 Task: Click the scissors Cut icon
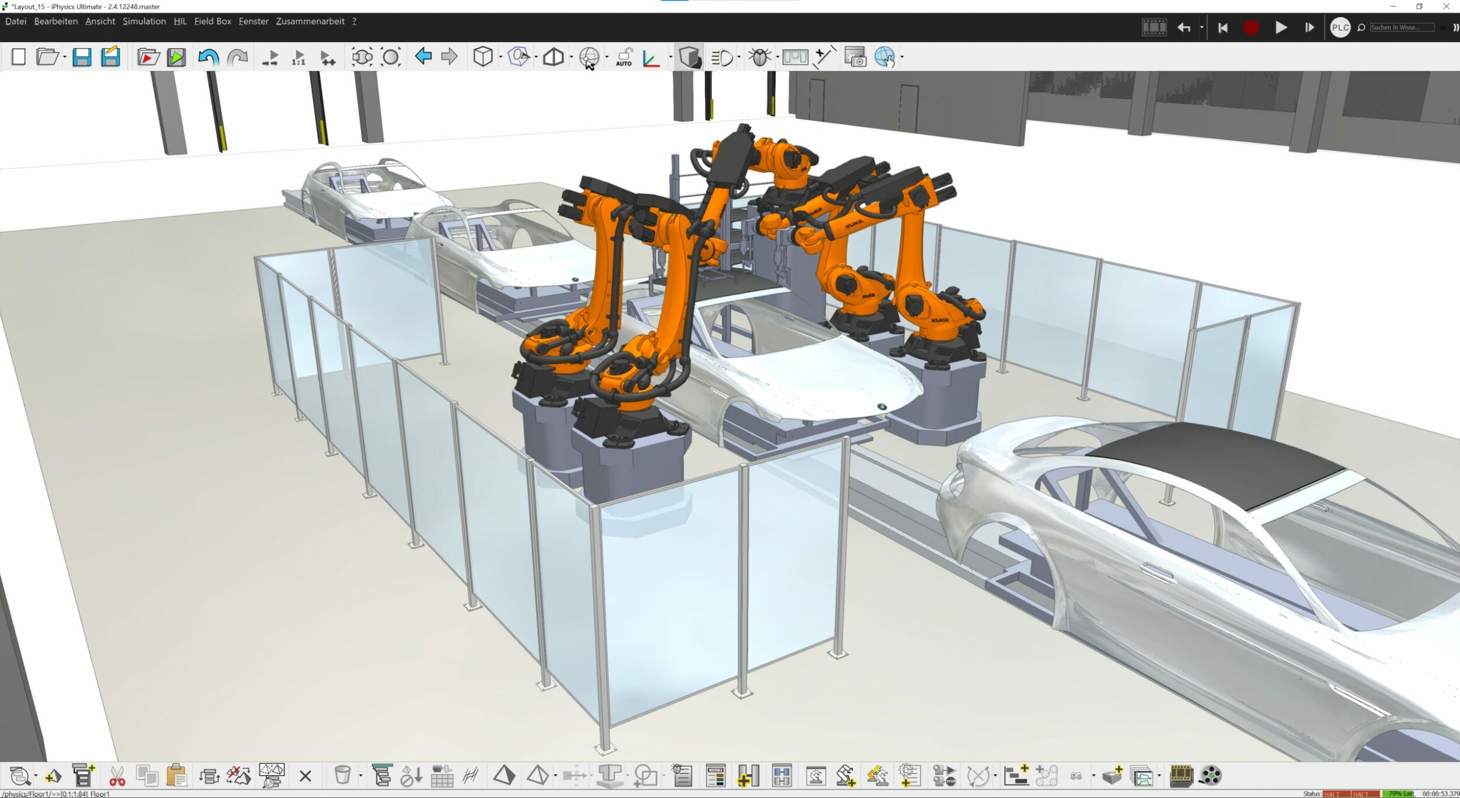tap(117, 776)
